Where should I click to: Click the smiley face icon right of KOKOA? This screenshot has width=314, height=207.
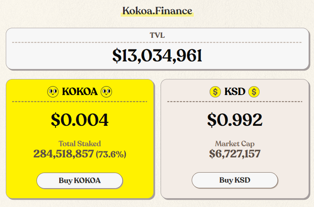(x=106, y=92)
